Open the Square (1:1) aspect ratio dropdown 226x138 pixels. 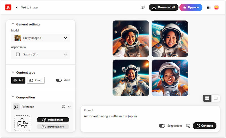(x=41, y=54)
